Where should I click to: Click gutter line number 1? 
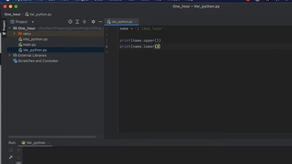tap(107, 29)
